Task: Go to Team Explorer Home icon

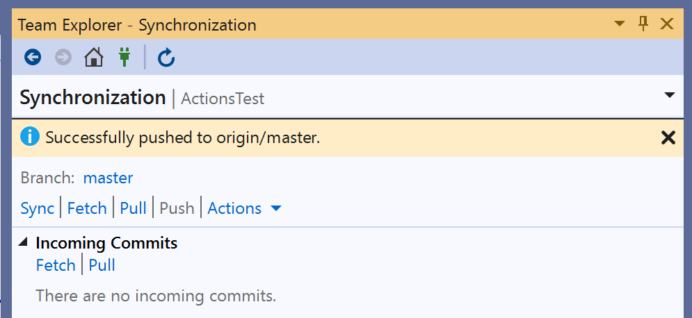Action: (94, 57)
